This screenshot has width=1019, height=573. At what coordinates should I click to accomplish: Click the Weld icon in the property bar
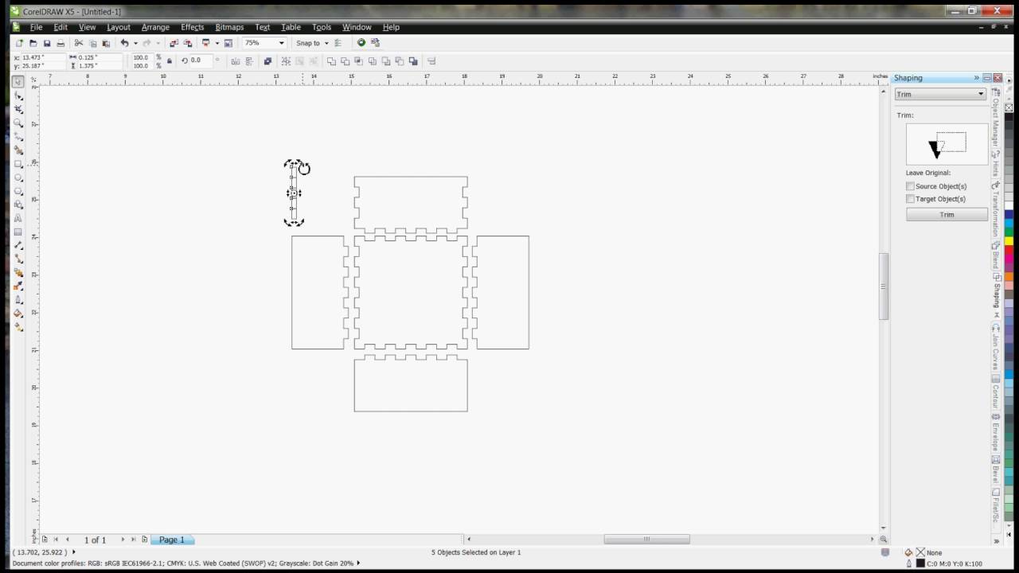coord(332,61)
